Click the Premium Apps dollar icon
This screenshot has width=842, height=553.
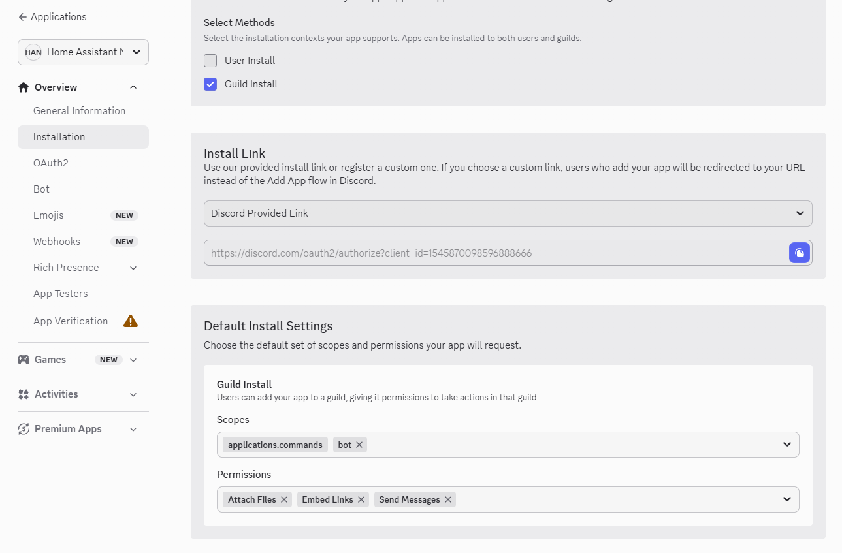(x=24, y=429)
